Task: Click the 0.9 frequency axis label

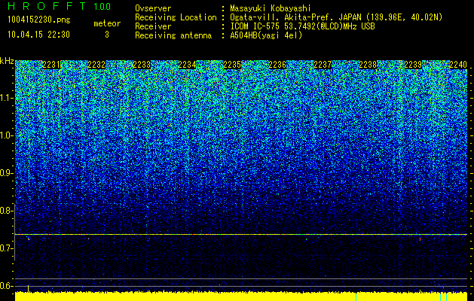Action: (7, 173)
